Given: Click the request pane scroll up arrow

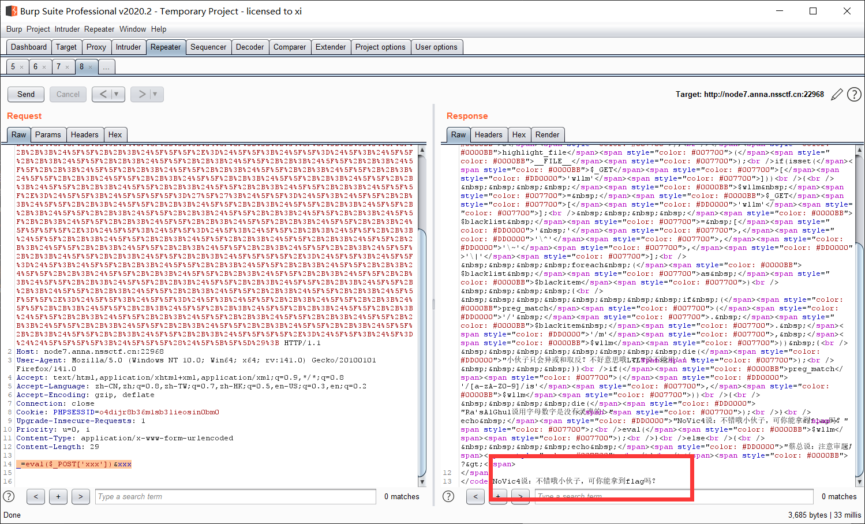Looking at the screenshot, I should (422, 150).
